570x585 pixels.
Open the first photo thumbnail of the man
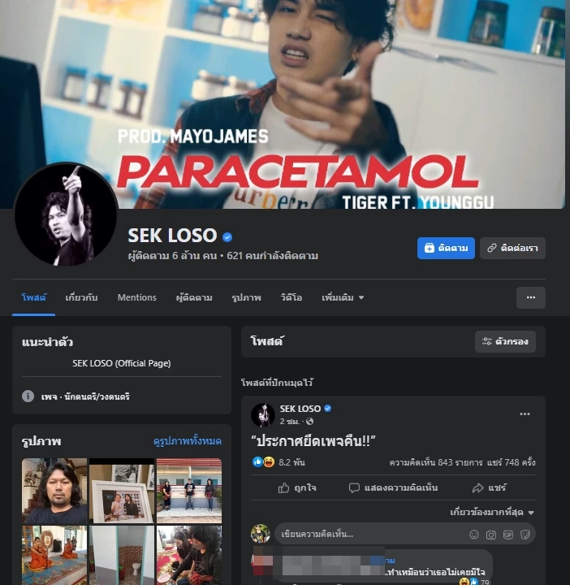(54, 492)
